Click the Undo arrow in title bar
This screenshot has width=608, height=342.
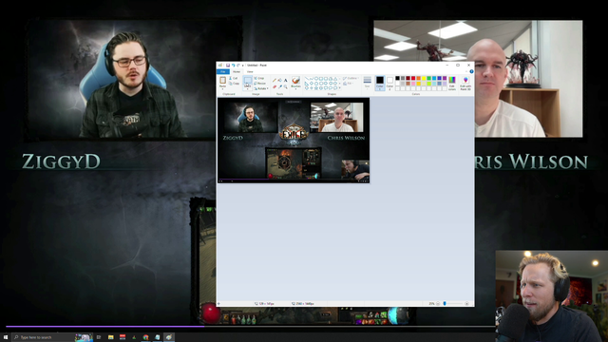tap(234, 66)
